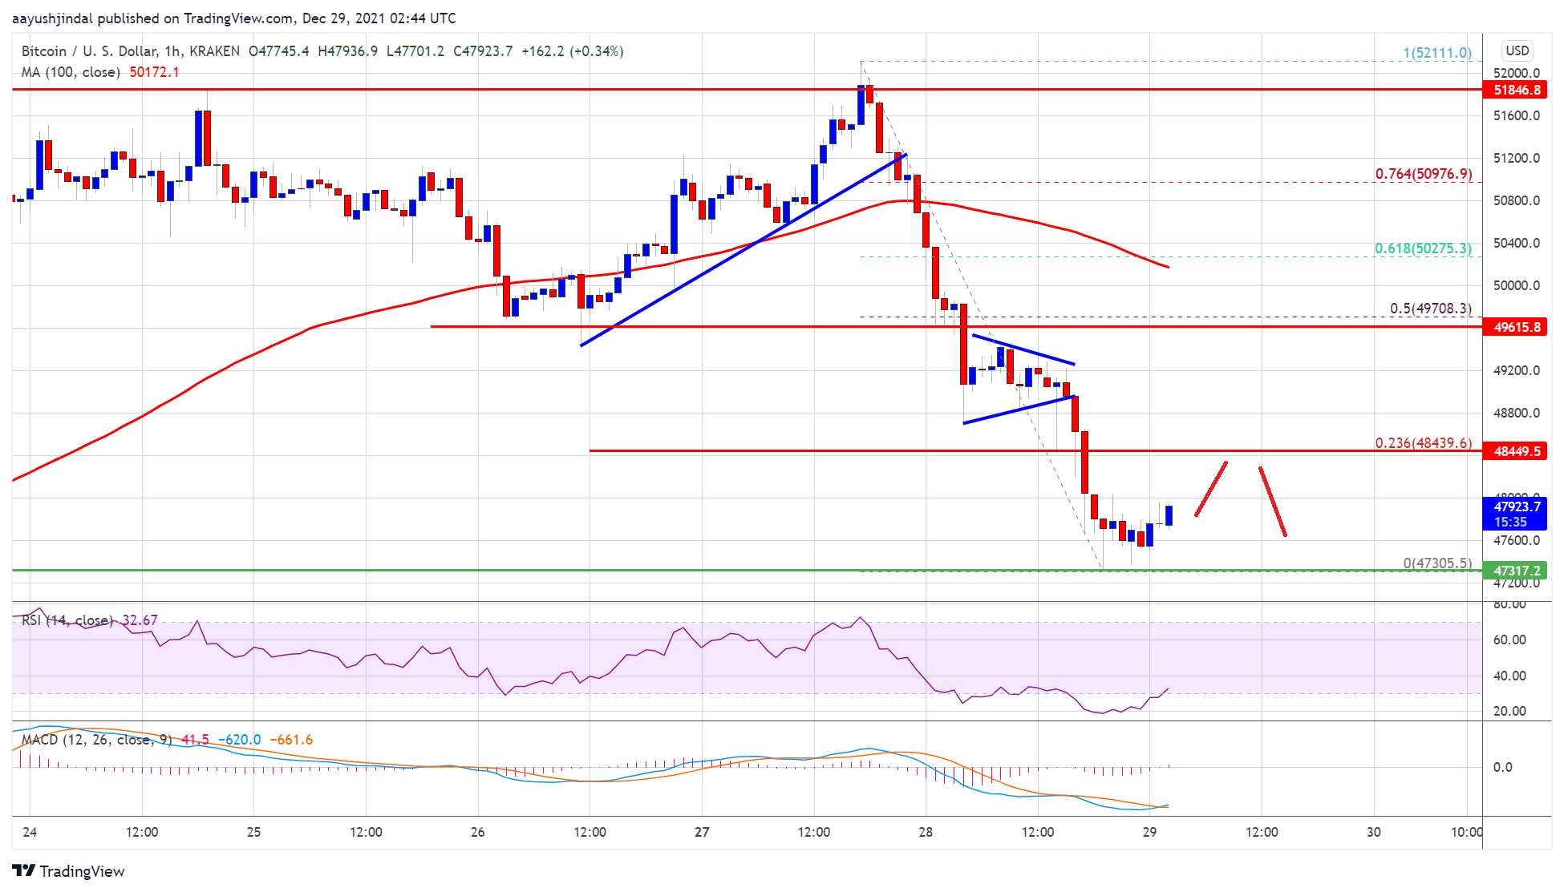Viewport: 1564px width, 892px height.
Task: Click the candle countdown 15:35 label
Action: (1510, 522)
